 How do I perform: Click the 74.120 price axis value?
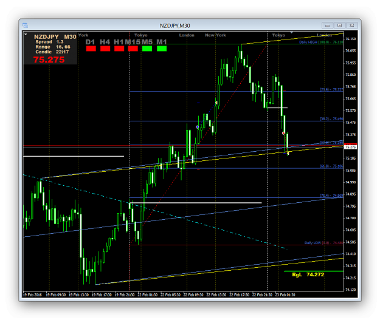[x=350, y=290]
